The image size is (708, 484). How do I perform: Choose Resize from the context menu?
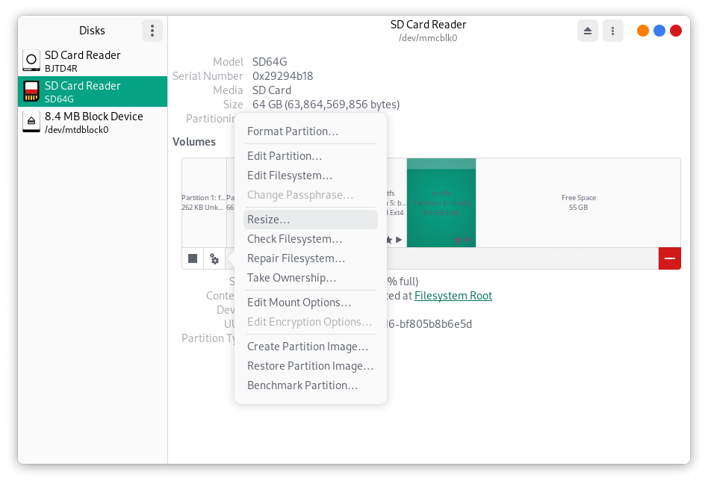coord(269,220)
